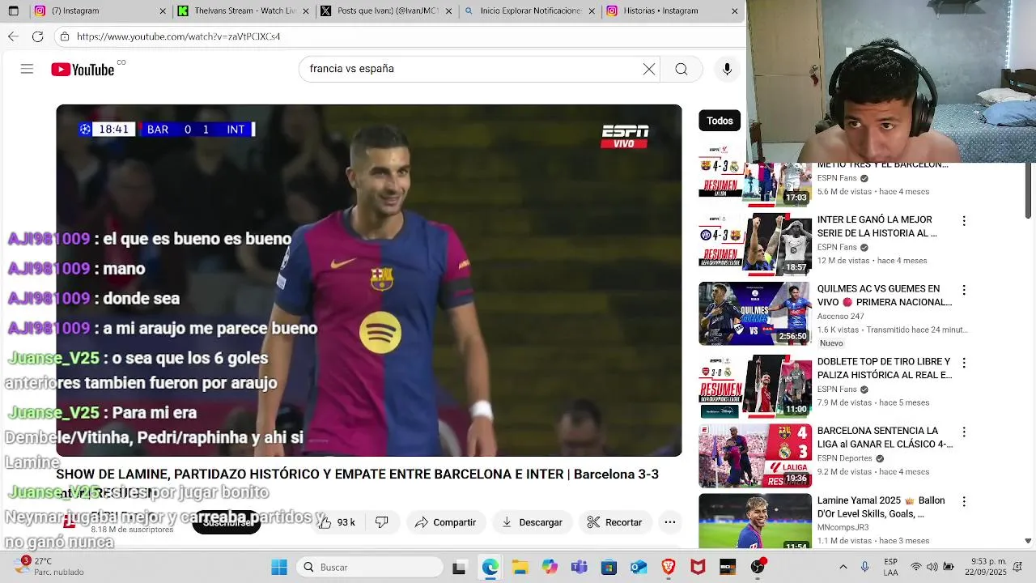The height and width of the screenshot is (583, 1036).
Task: Open Outlook from the taskbar
Action: (639, 567)
